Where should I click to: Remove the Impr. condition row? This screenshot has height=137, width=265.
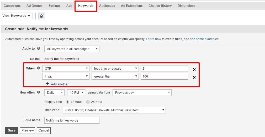coord(194,77)
